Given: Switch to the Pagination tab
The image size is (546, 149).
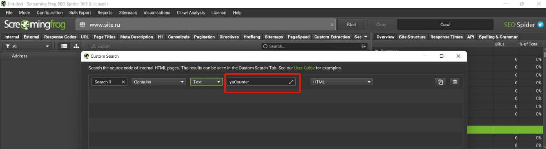Looking at the screenshot, I should [204, 37].
